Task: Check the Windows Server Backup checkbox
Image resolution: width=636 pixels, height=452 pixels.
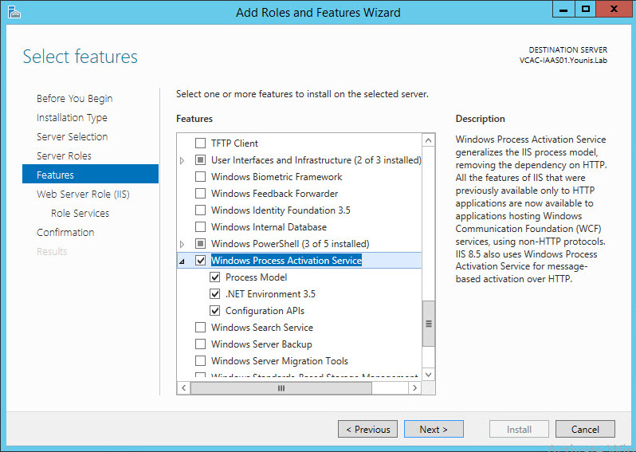Action: point(201,344)
